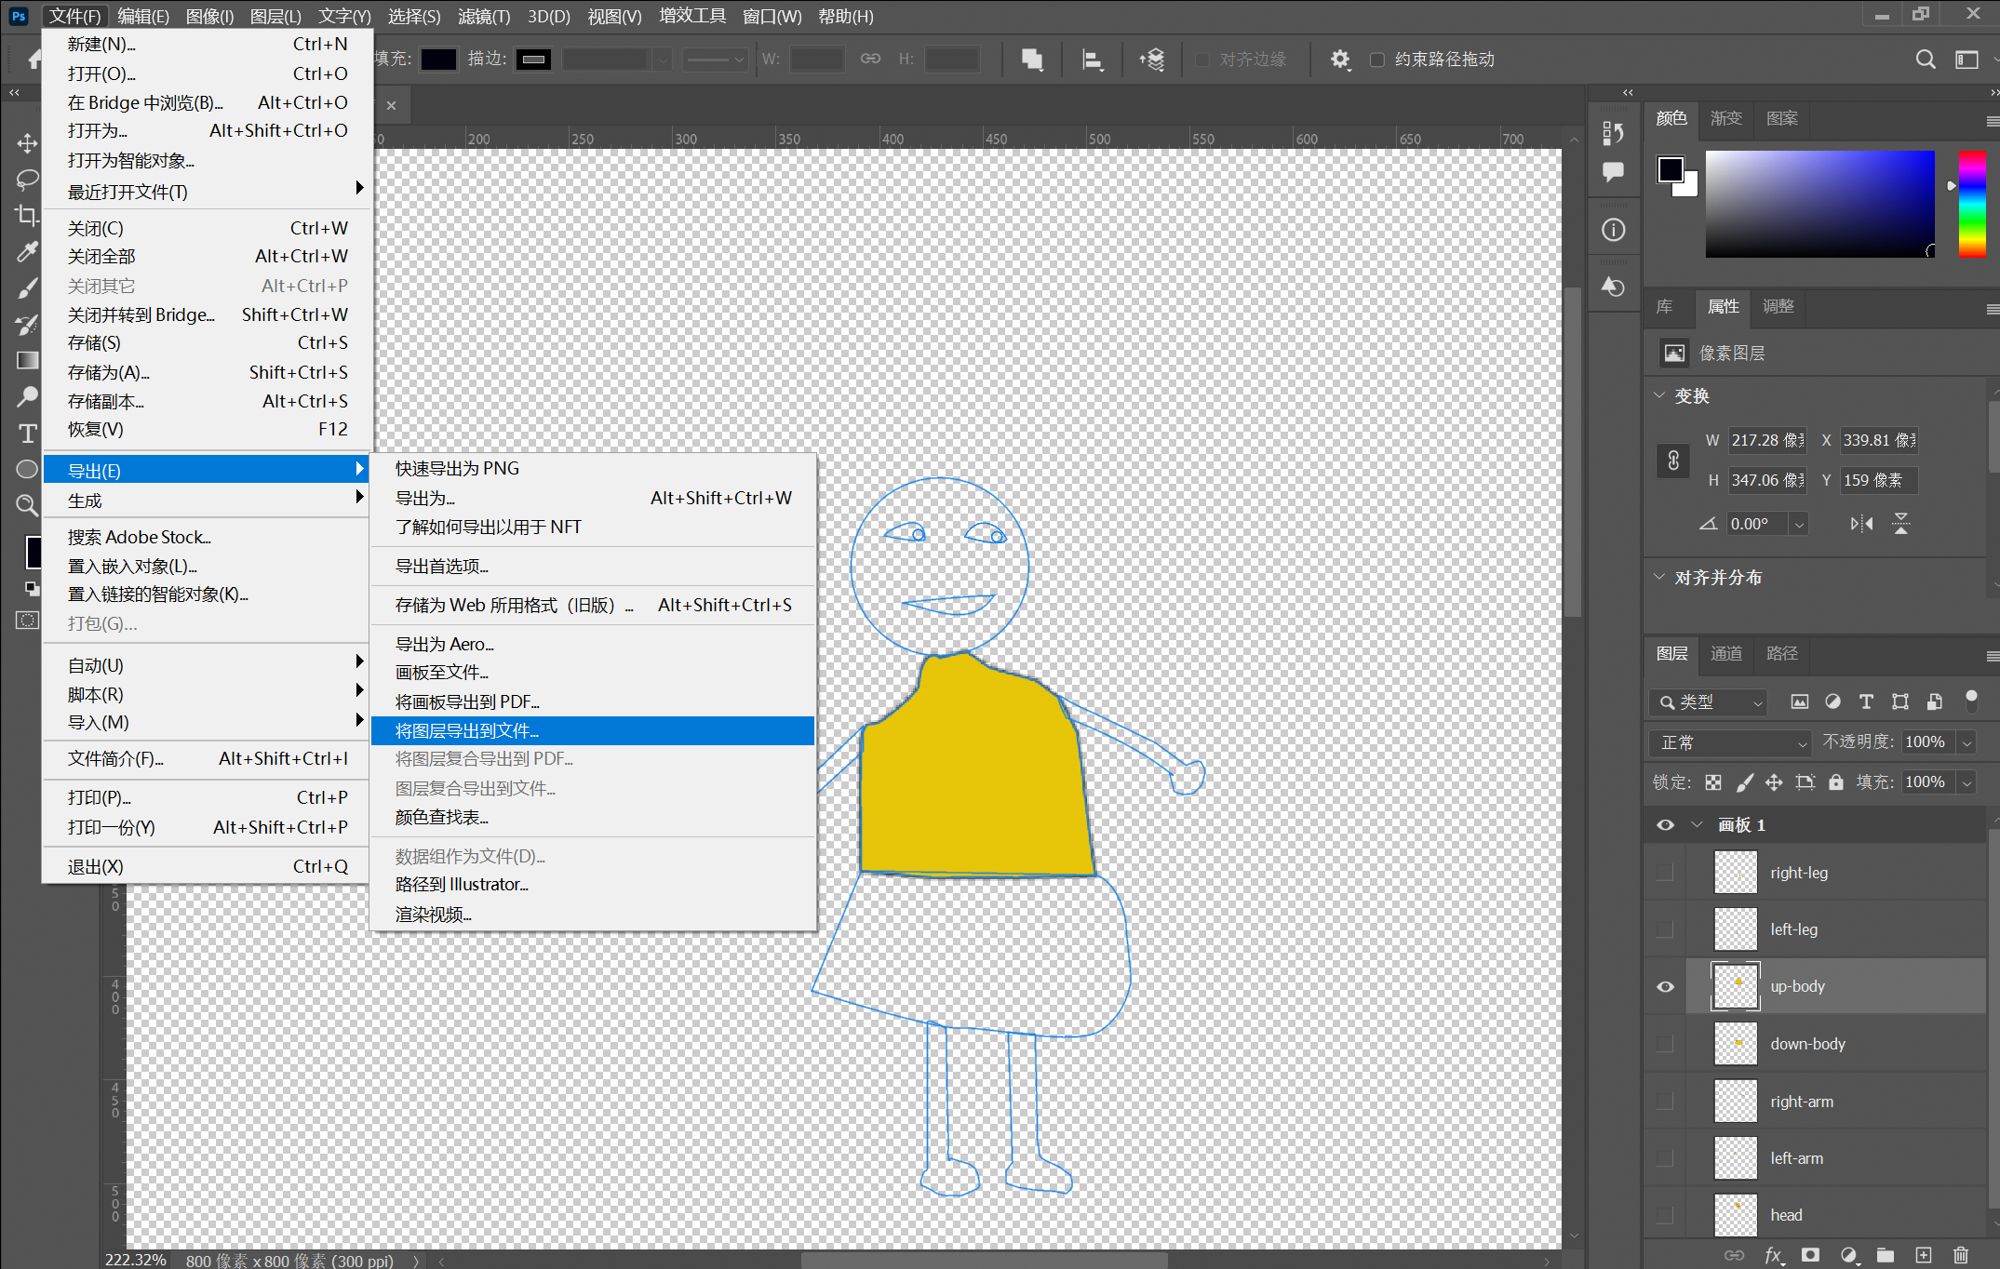Select the Lasso tool in toolbar
This screenshot has width=2000, height=1269.
point(27,179)
